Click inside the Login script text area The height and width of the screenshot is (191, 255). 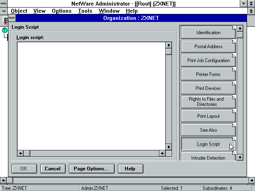91,95
